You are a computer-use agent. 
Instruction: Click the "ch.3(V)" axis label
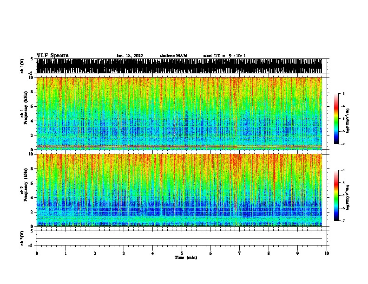pyautogui.click(x=22, y=239)
